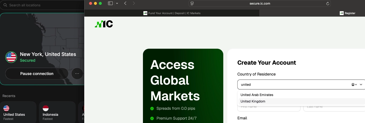Click the United States flag icon in Recents
The height and width of the screenshot is (123, 365).
(6, 108)
